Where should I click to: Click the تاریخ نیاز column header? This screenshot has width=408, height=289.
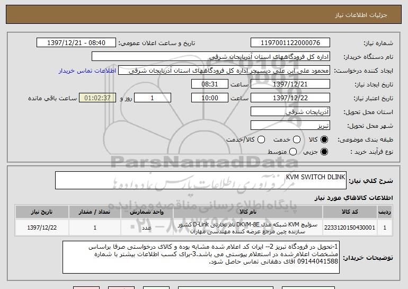42,212
